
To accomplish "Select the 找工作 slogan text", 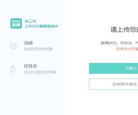I will [30, 21].
